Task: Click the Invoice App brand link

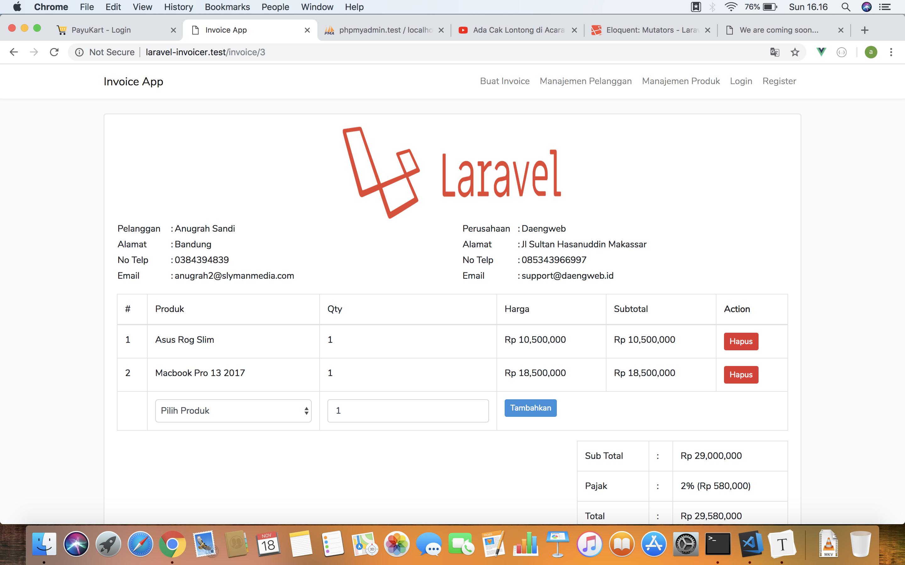Action: pyautogui.click(x=133, y=82)
